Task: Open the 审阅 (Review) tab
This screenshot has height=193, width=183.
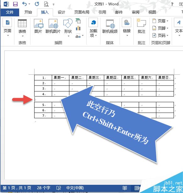Action: point(136,12)
